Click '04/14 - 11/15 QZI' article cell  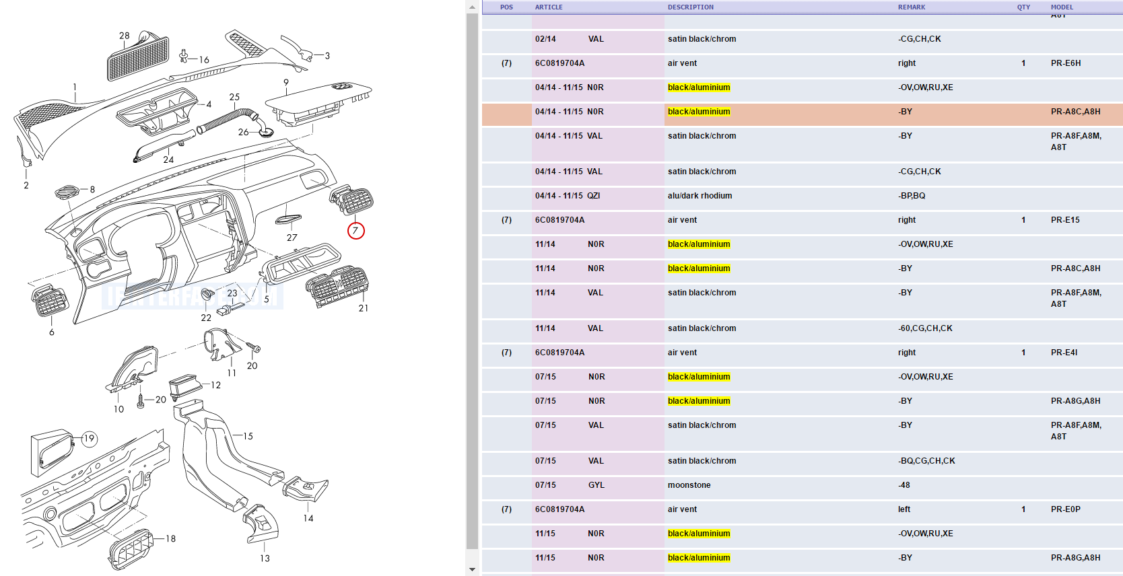pyautogui.click(x=567, y=196)
